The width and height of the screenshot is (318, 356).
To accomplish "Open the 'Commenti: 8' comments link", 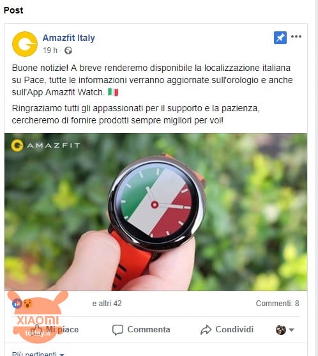I will pos(277,304).
